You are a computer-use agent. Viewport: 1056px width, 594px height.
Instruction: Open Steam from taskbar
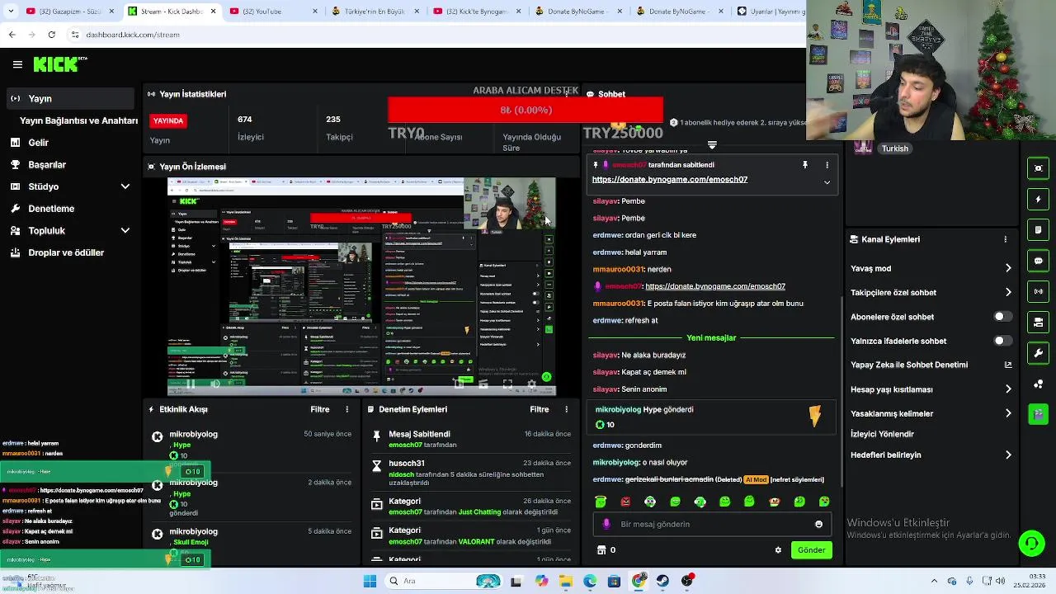click(662, 581)
